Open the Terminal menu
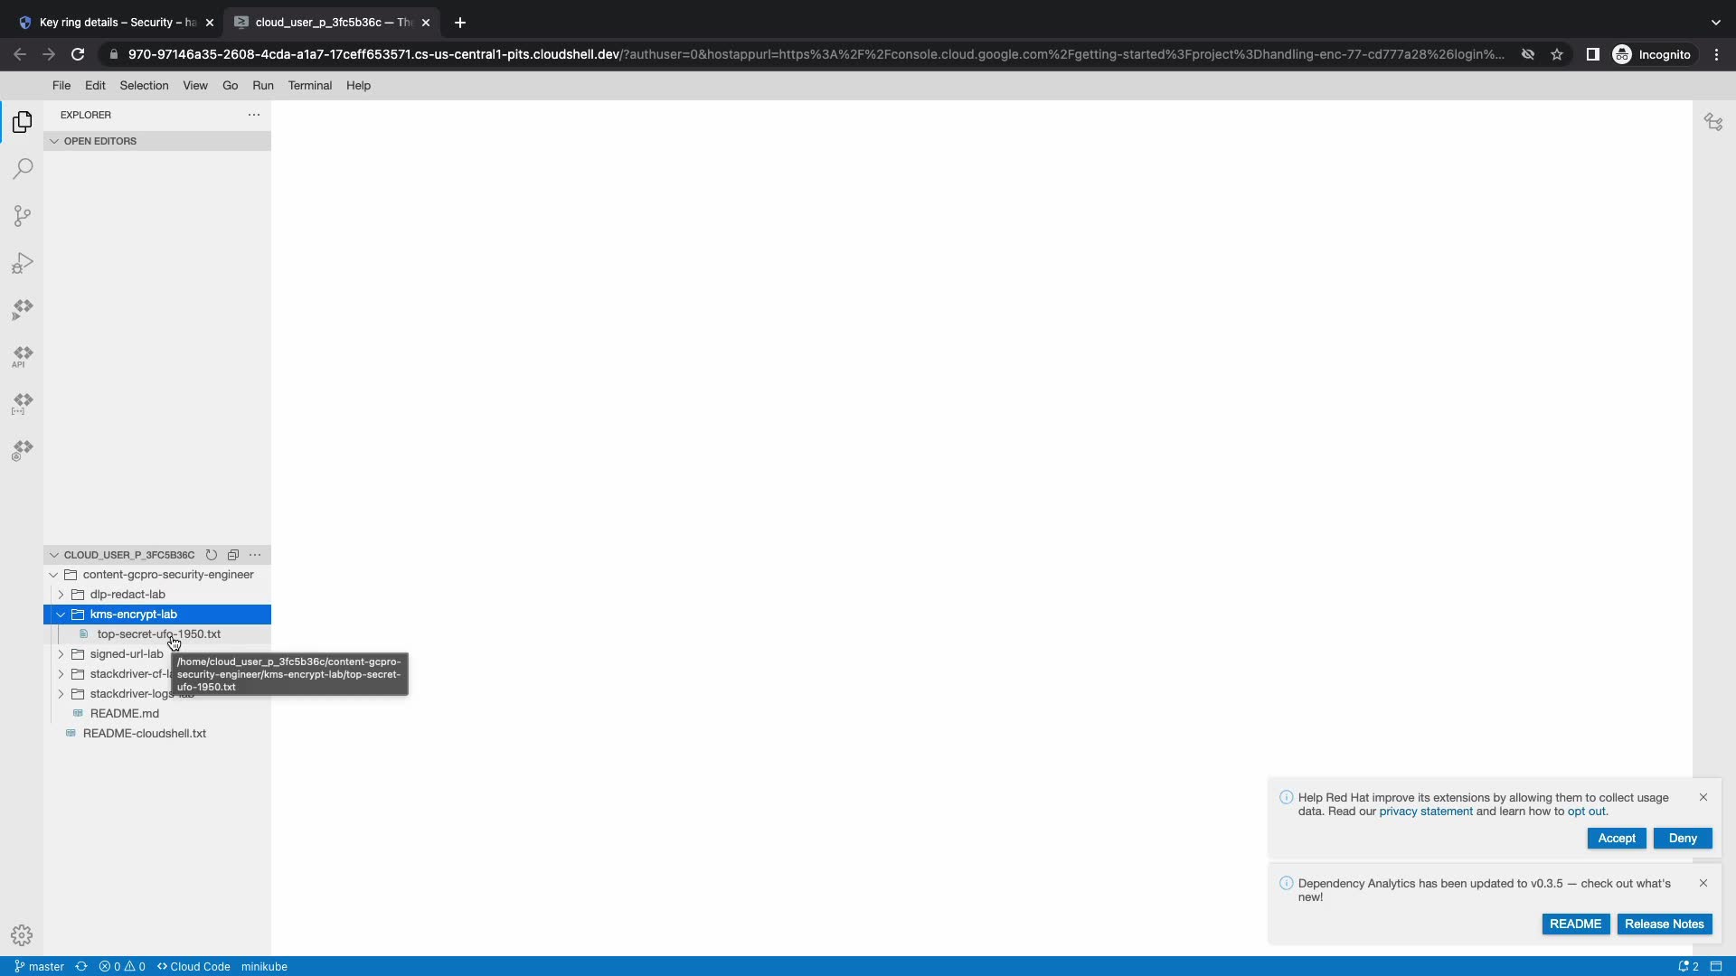 point(309,86)
